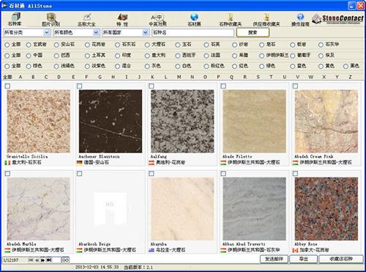The height and width of the screenshot is (272, 366).
Task: Filter stones by letter G
Action: (100, 77)
